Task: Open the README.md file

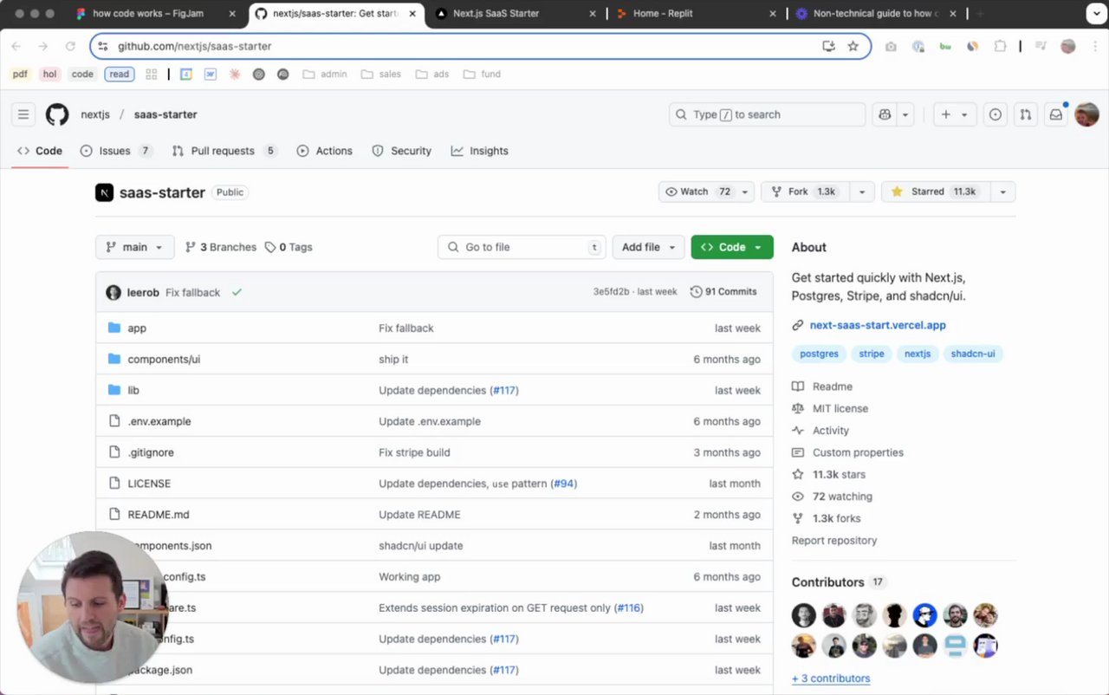Action: tap(159, 515)
